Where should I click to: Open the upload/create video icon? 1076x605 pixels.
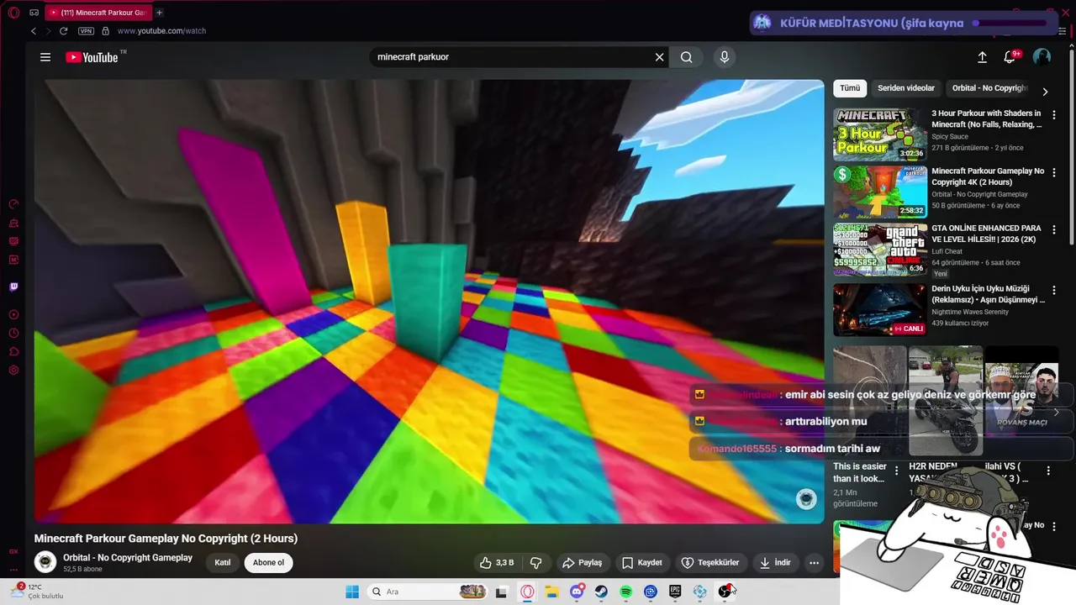pos(982,57)
